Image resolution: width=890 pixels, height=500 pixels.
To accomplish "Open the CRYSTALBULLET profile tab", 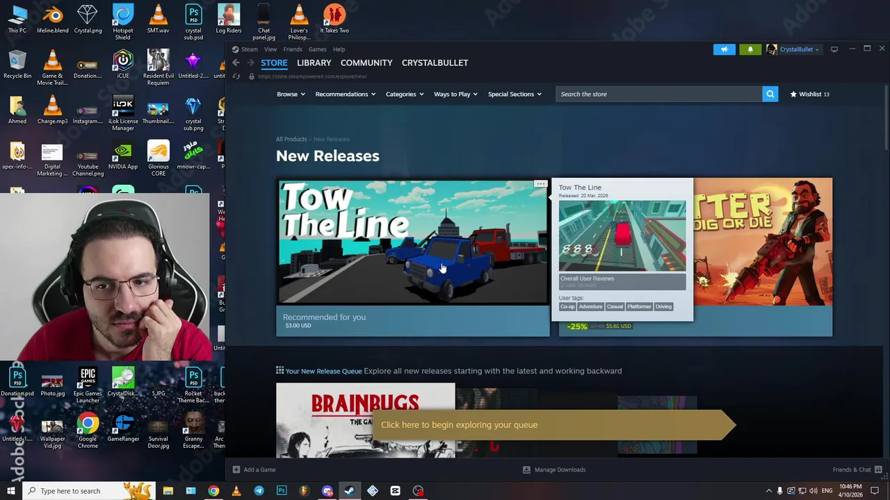I will [x=435, y=62].
